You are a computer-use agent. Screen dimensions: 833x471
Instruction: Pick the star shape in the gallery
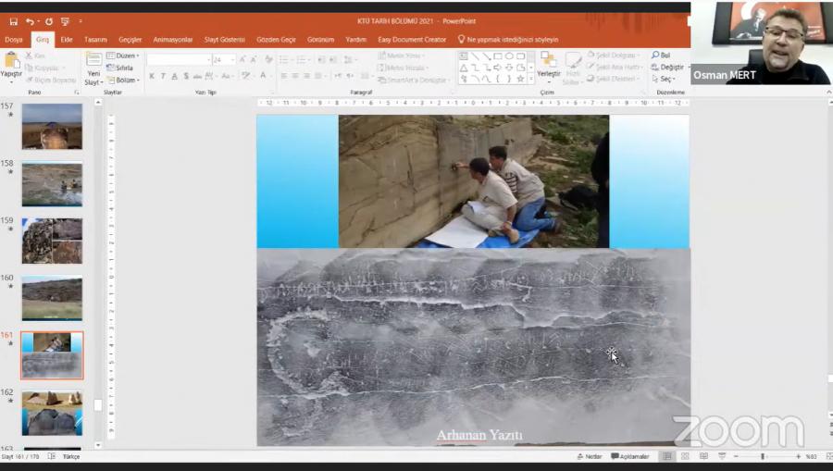[x=520, y=79]
